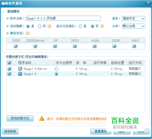This screenshot has width=152, height=139.
Task: Toggle the XP compatibility checkbox
Action: (55, 46)
